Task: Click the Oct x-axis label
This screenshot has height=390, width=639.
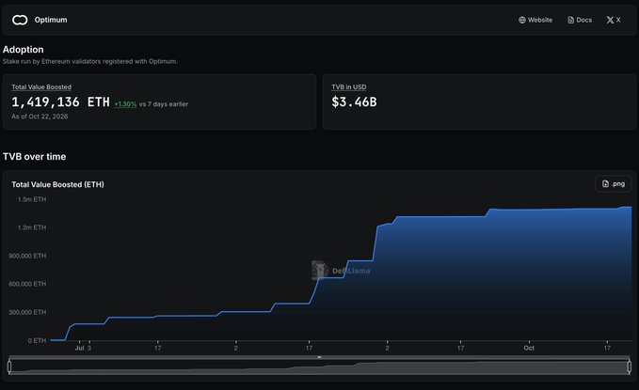Action: pyautogui.click(x=529, y=348)
